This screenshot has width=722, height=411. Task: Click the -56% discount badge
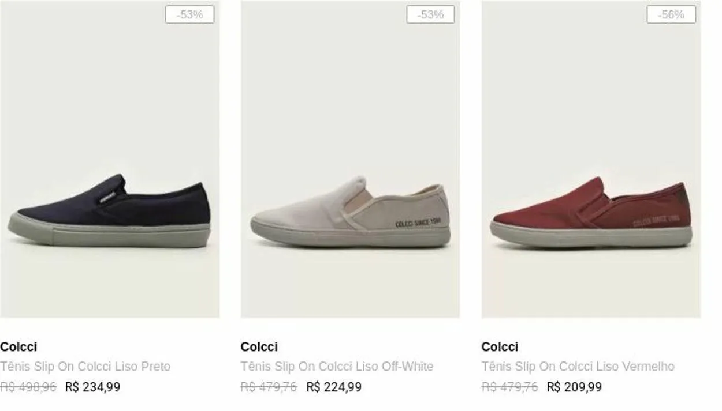click(671, 15)
